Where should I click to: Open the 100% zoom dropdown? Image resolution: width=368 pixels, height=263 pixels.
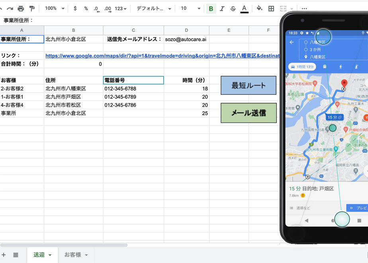point(55,8)
